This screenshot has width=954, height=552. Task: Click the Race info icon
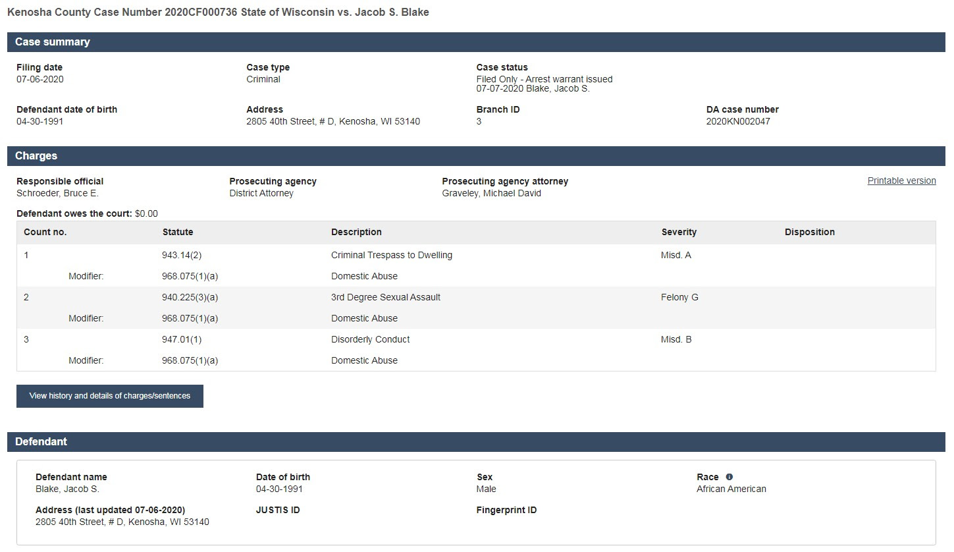(x=729, y=477)
